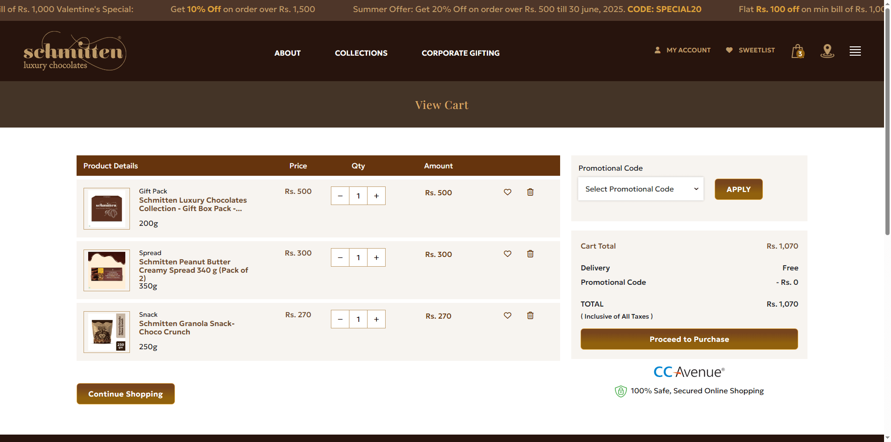
Task: Open Sweetlist via the heart icon
Action: coord(730,50)
